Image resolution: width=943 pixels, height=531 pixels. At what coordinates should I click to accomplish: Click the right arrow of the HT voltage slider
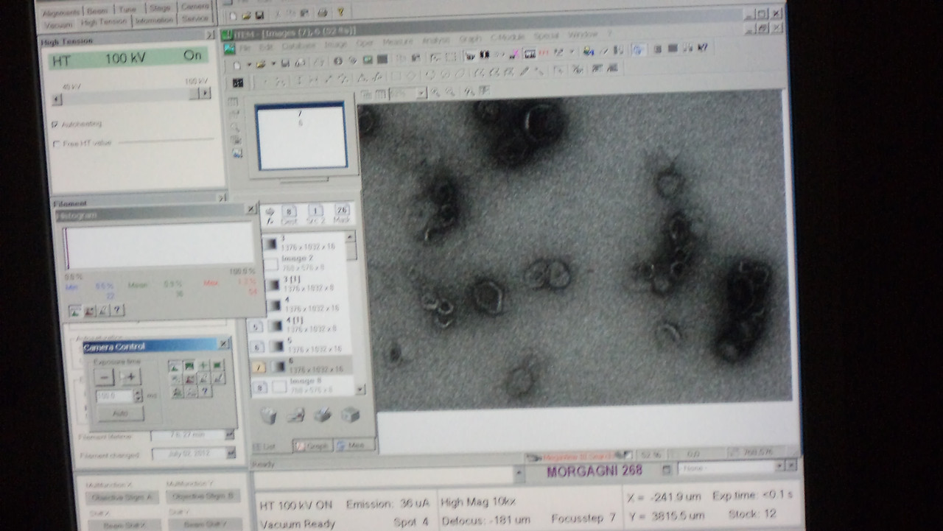pyautogui.click(x=204, y=94)
